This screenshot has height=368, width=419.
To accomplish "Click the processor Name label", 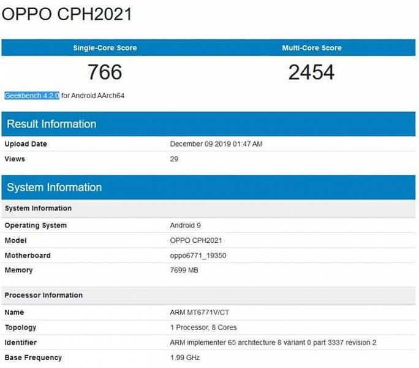I will pyautogui.click(x=14, y=312).
